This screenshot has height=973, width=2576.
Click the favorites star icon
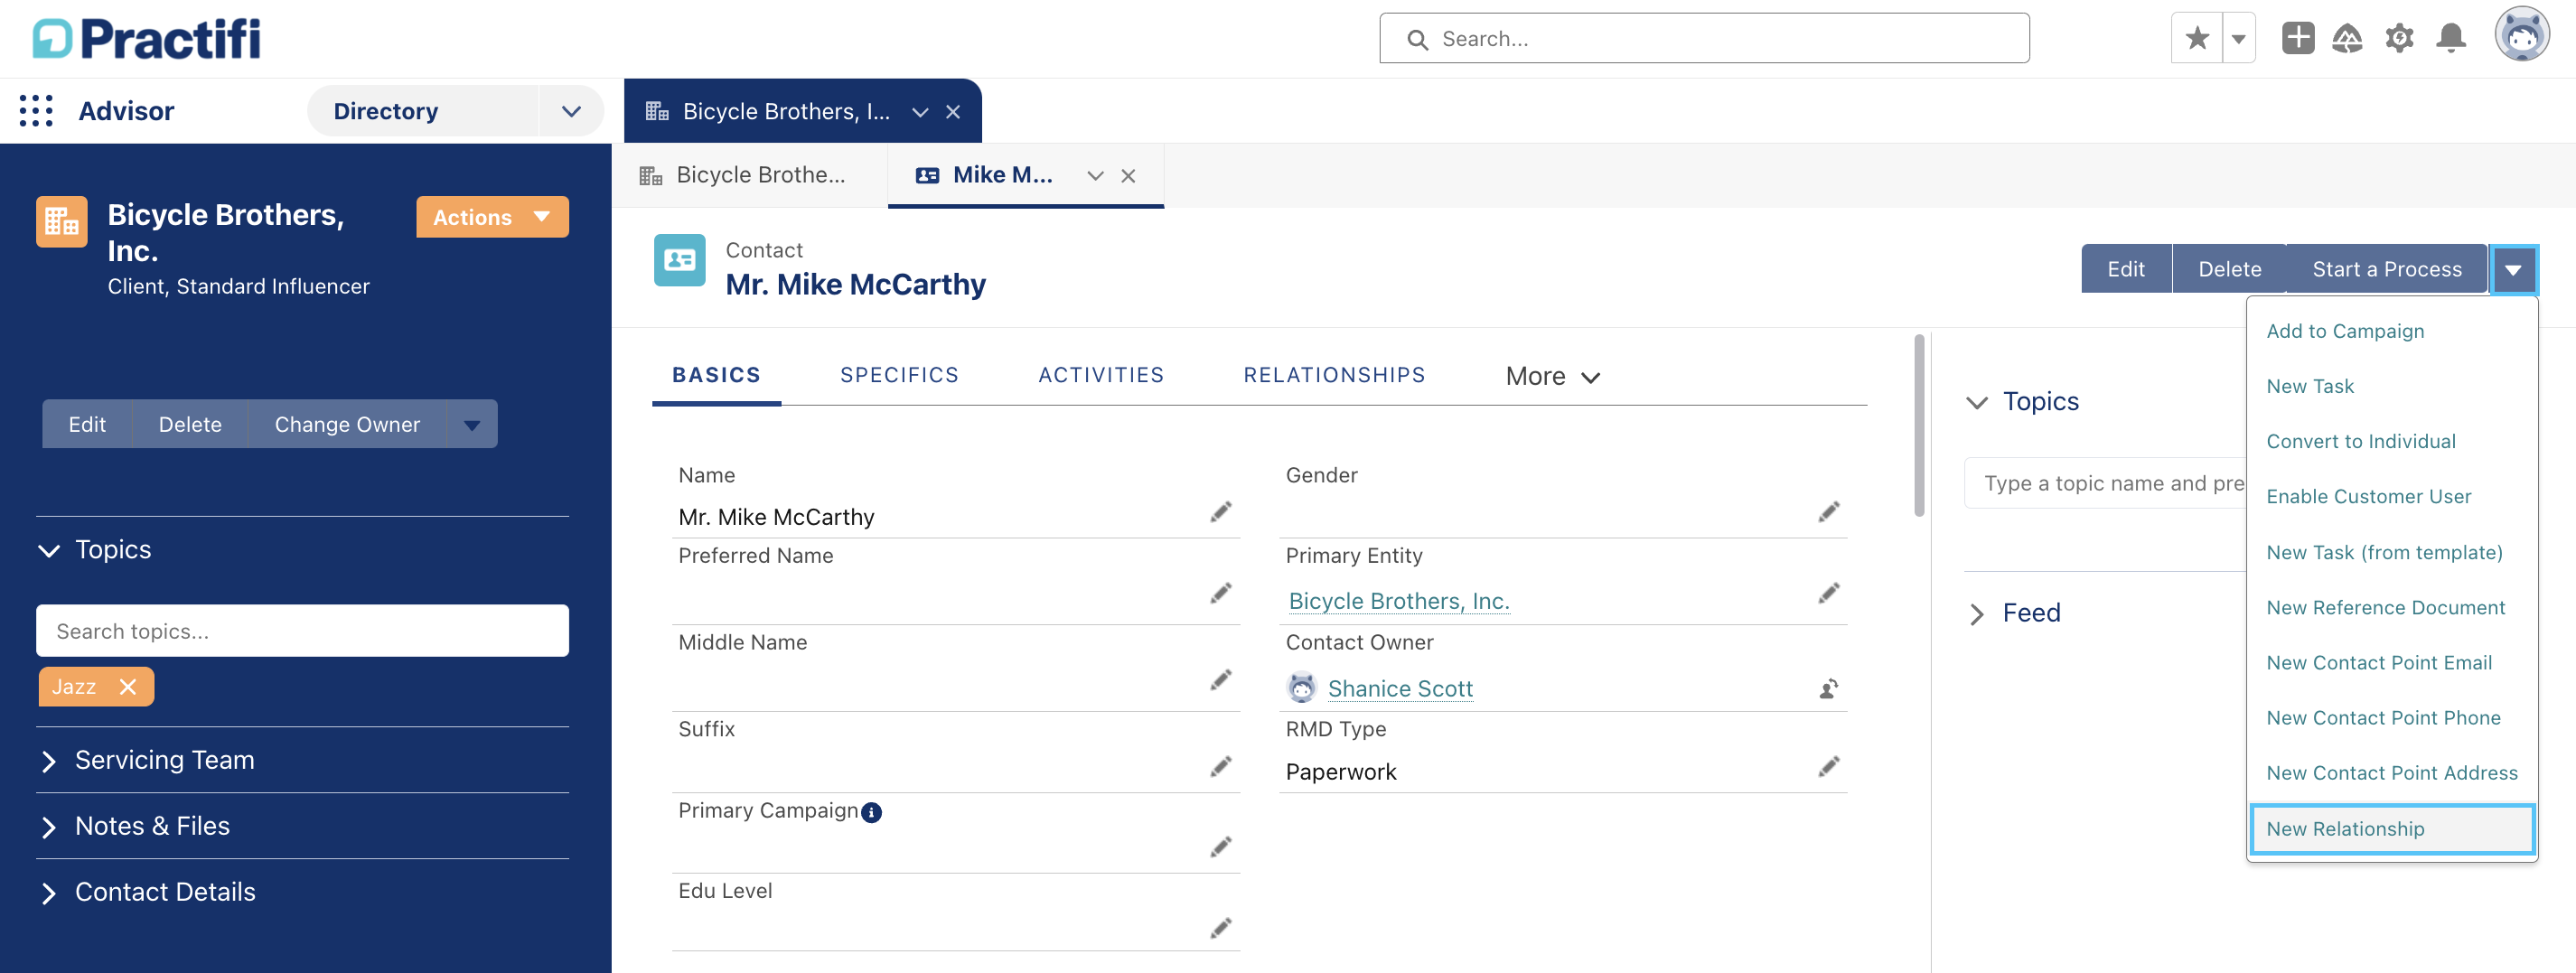[x=2197, y=39]
